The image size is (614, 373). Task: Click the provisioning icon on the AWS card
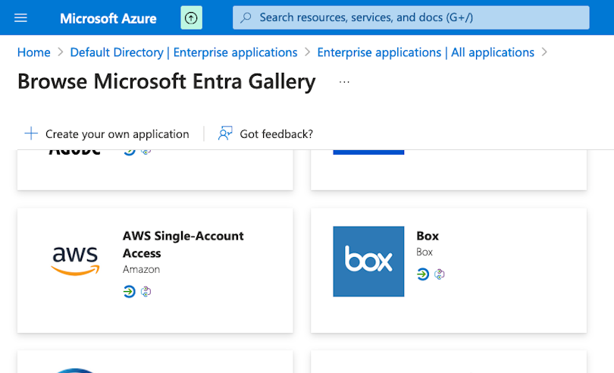tap(146, 292)
